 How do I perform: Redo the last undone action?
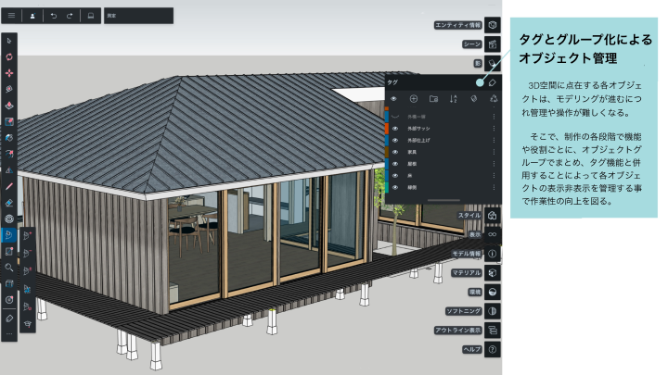click(x=70, y=16)
